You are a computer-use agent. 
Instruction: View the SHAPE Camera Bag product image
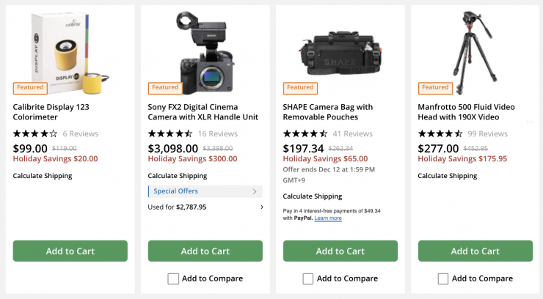[x=340, y=51]
